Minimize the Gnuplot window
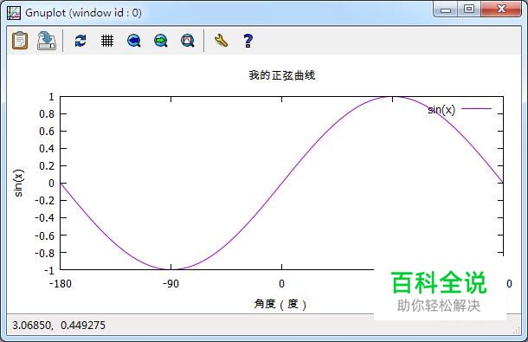 coord(445,10)
